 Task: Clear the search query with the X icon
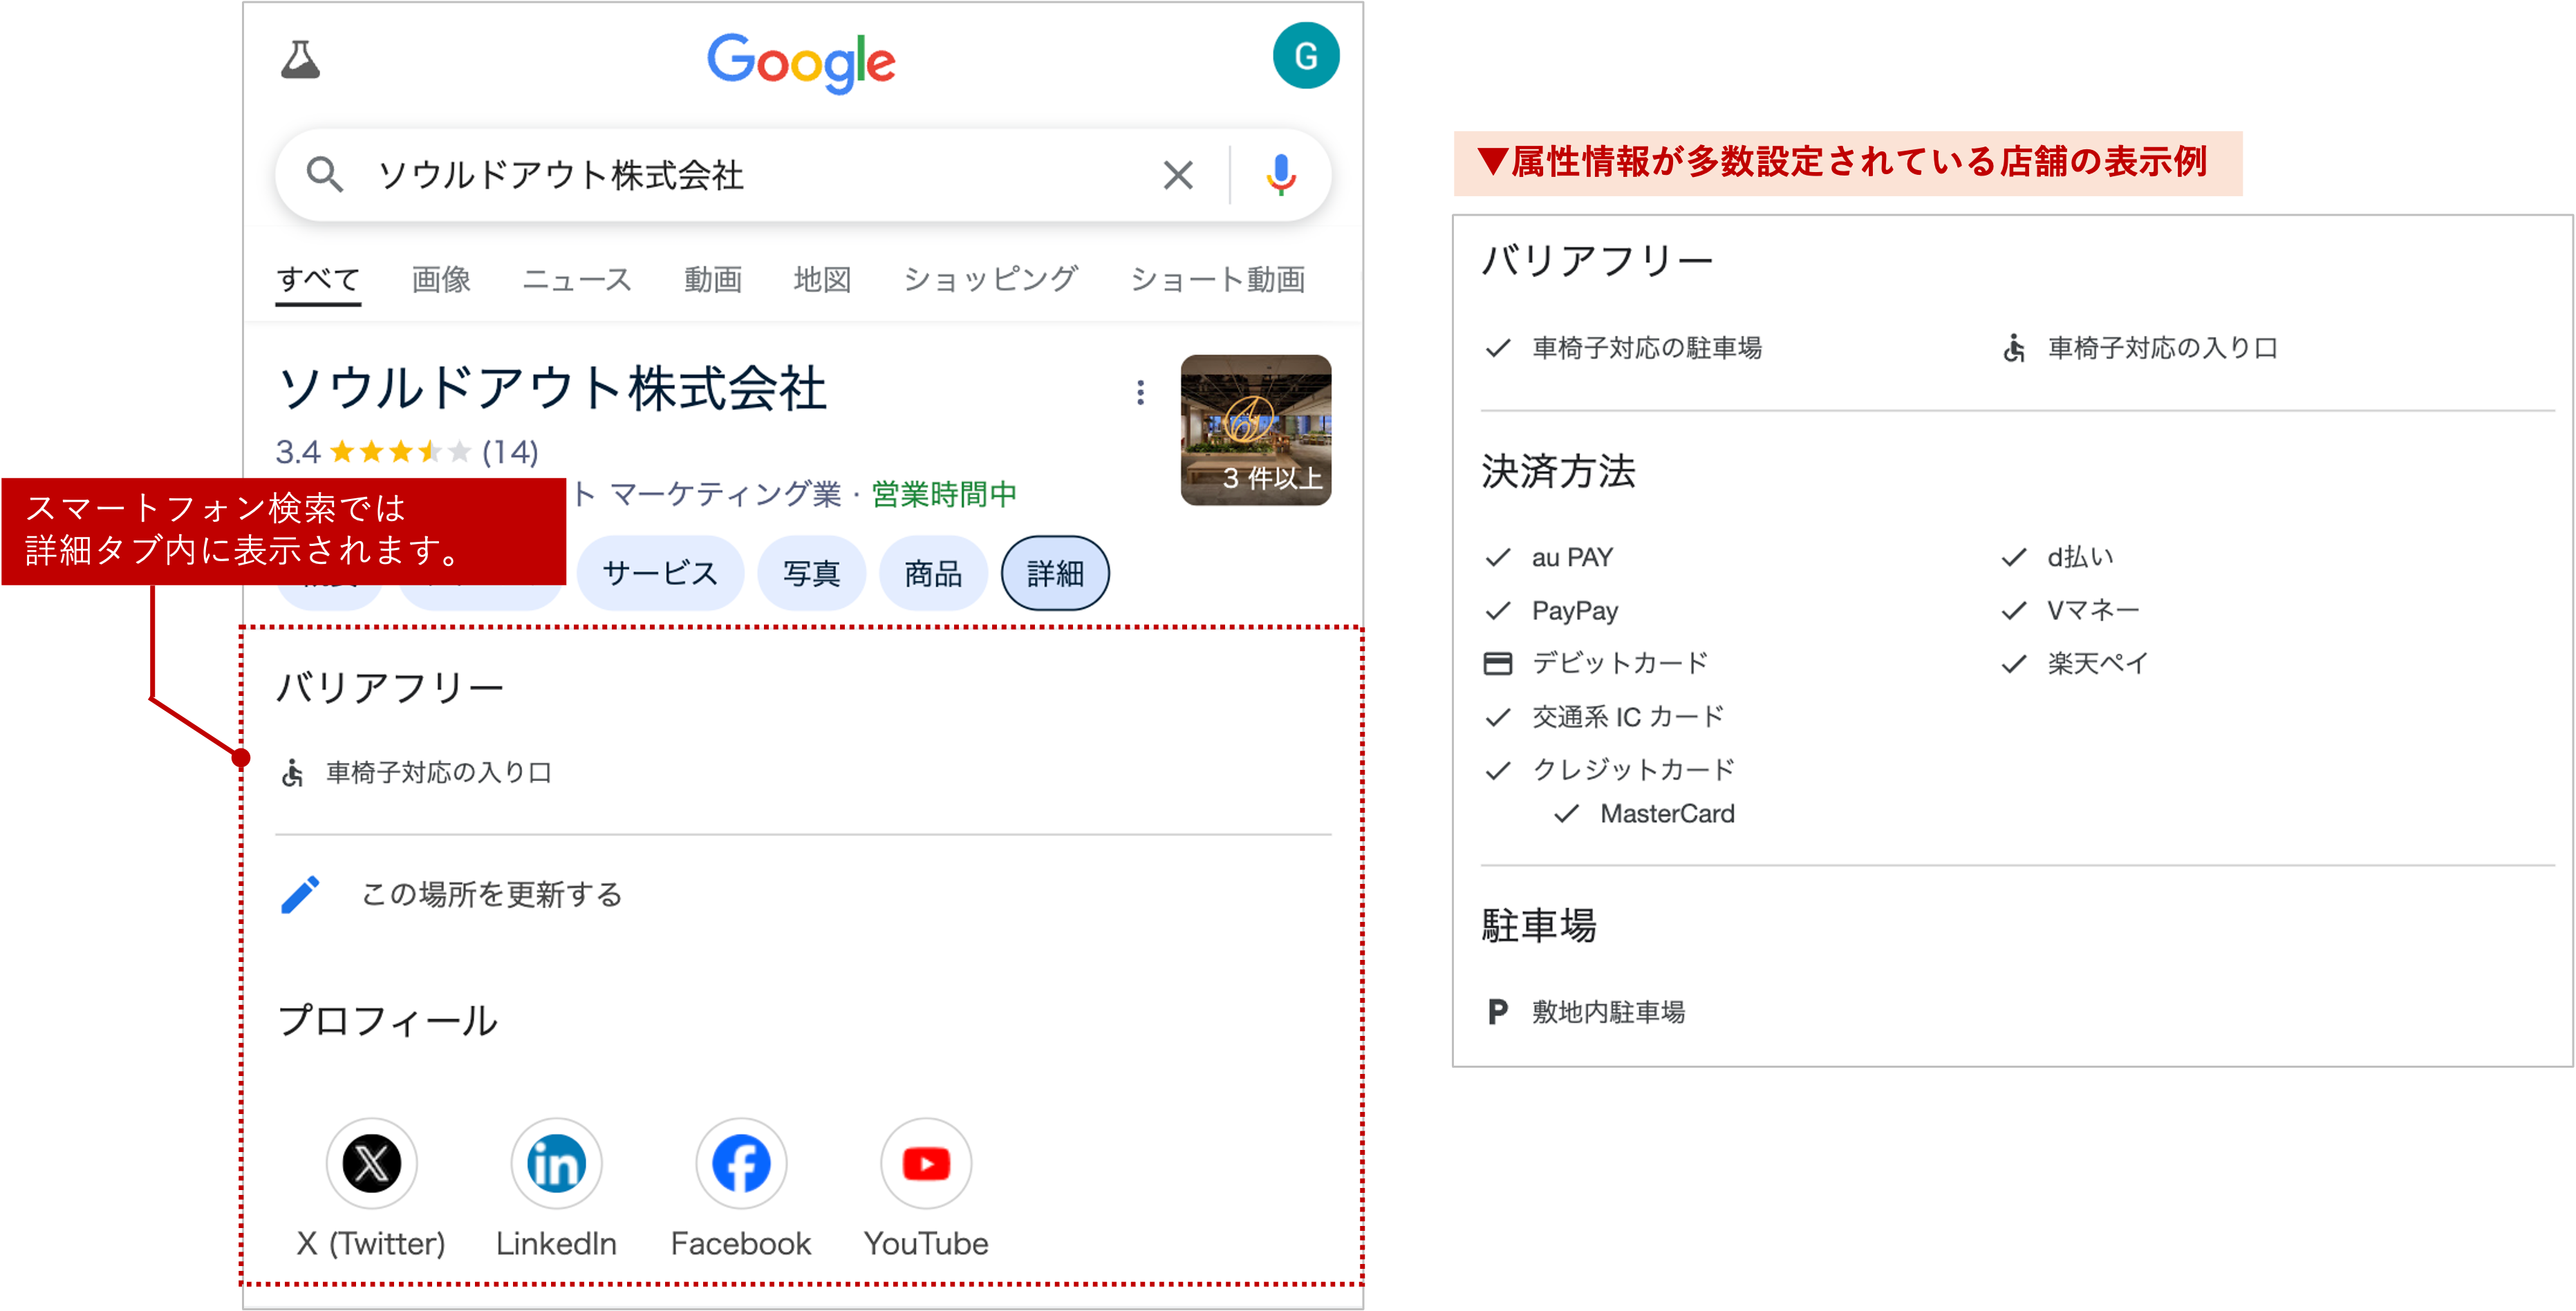tap(1178, 174)
